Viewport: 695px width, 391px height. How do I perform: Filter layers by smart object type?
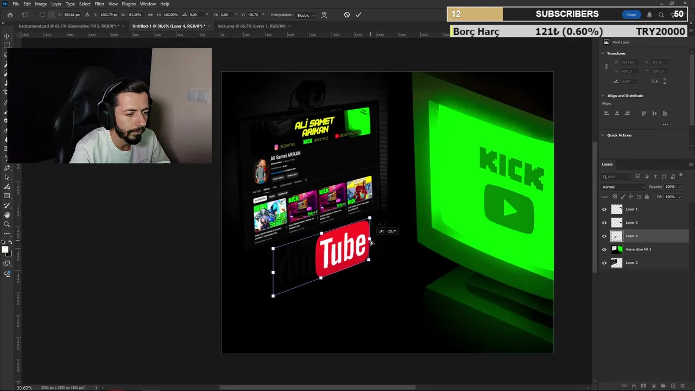click(672, 176)
